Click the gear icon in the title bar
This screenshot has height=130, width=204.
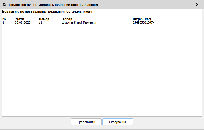point(4,5)
